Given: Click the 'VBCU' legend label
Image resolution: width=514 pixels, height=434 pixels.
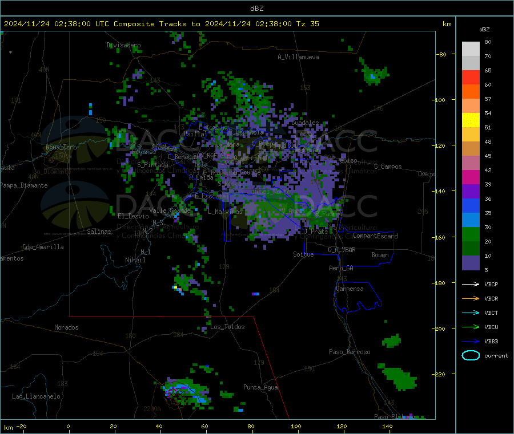Looking at the screenshot, I should 491,327.
